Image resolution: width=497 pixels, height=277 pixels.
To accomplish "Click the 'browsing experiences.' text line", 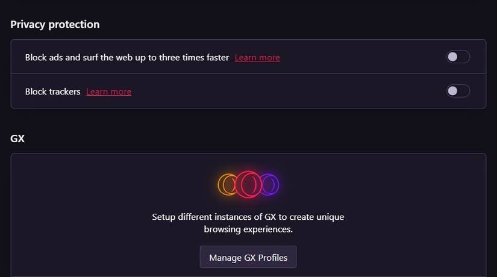I will click(x=248, y=229).
